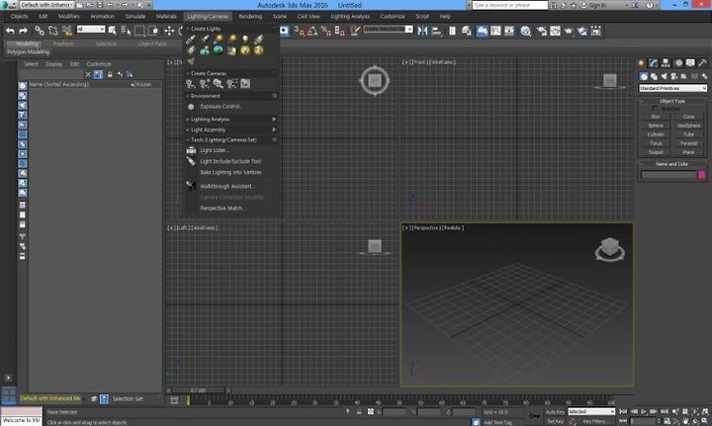Open the Utilities hammer panel tab
Image resolution: width=712 pixels, height=426 pixels.
click(x=702, y=62)
